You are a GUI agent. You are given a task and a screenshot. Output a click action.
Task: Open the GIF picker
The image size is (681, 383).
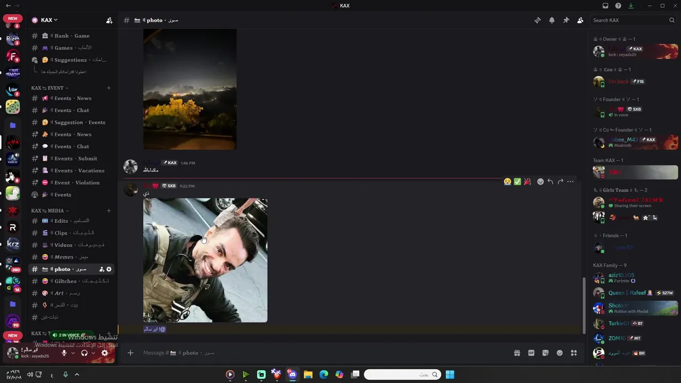click(531, 353)
